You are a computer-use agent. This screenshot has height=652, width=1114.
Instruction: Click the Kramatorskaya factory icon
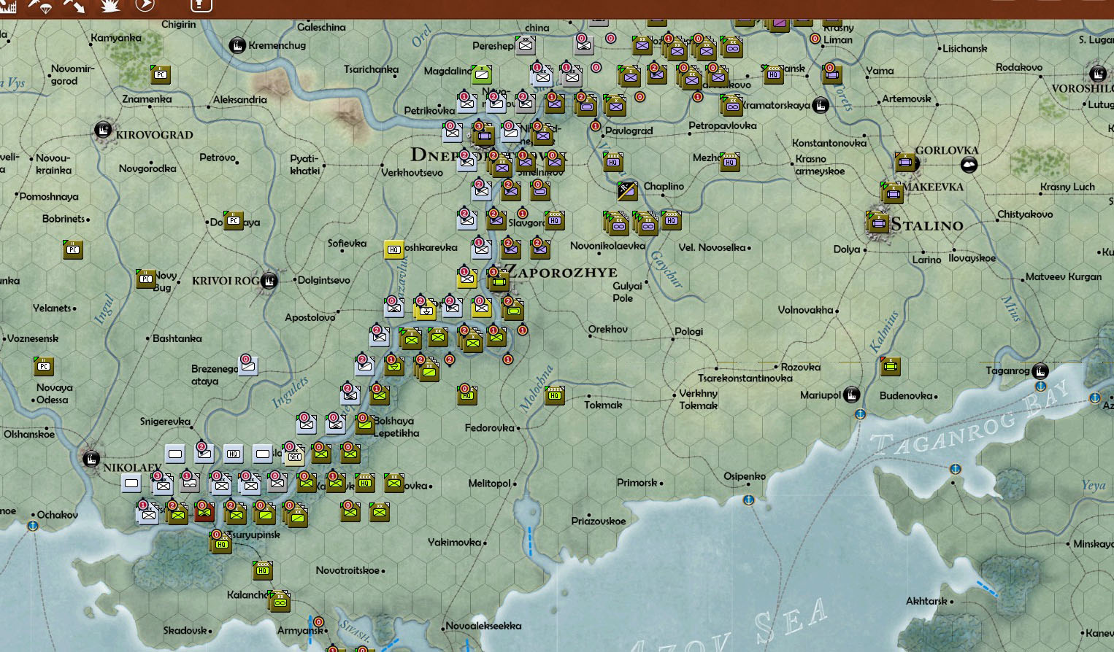(821, 105)
